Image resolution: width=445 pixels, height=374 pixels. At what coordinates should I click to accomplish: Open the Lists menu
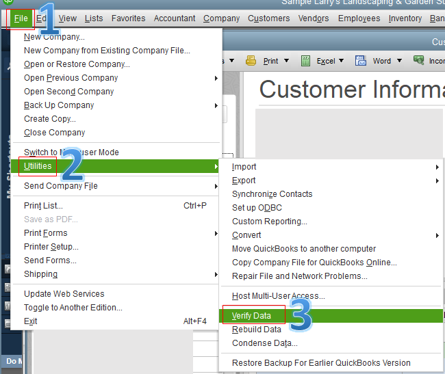tap(94, 18)
